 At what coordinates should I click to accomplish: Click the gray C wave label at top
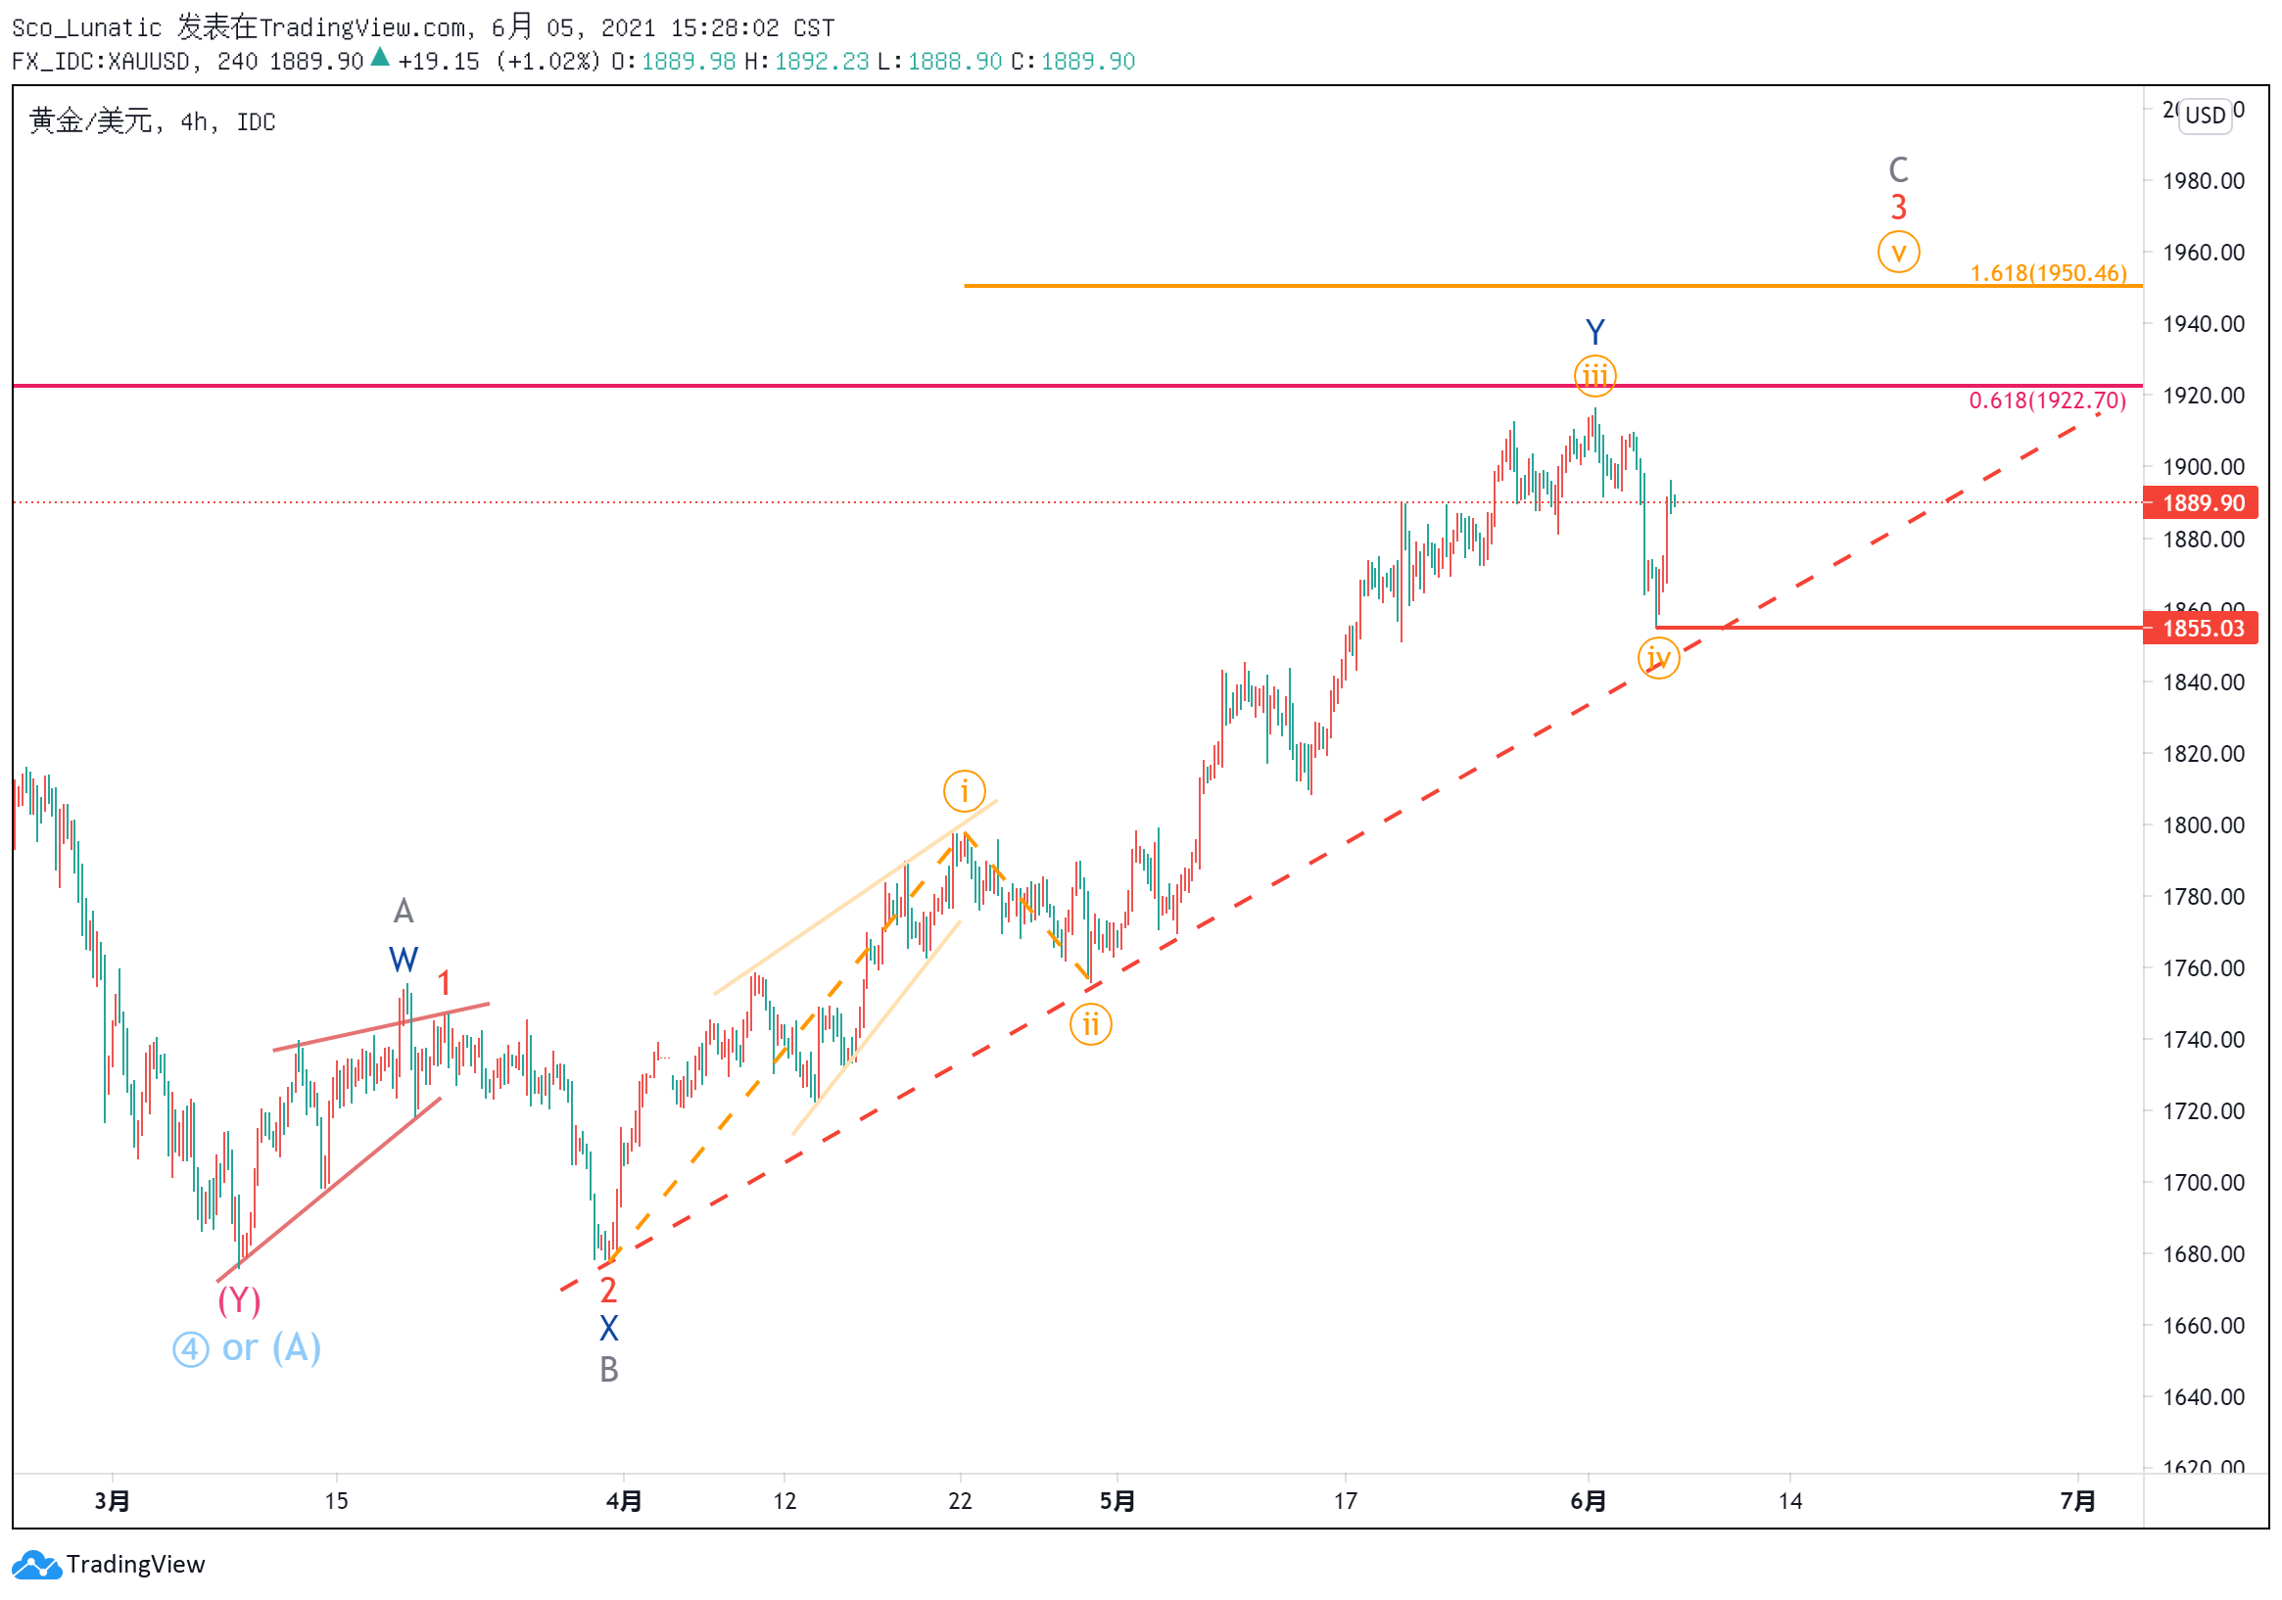click(1898, 170)
